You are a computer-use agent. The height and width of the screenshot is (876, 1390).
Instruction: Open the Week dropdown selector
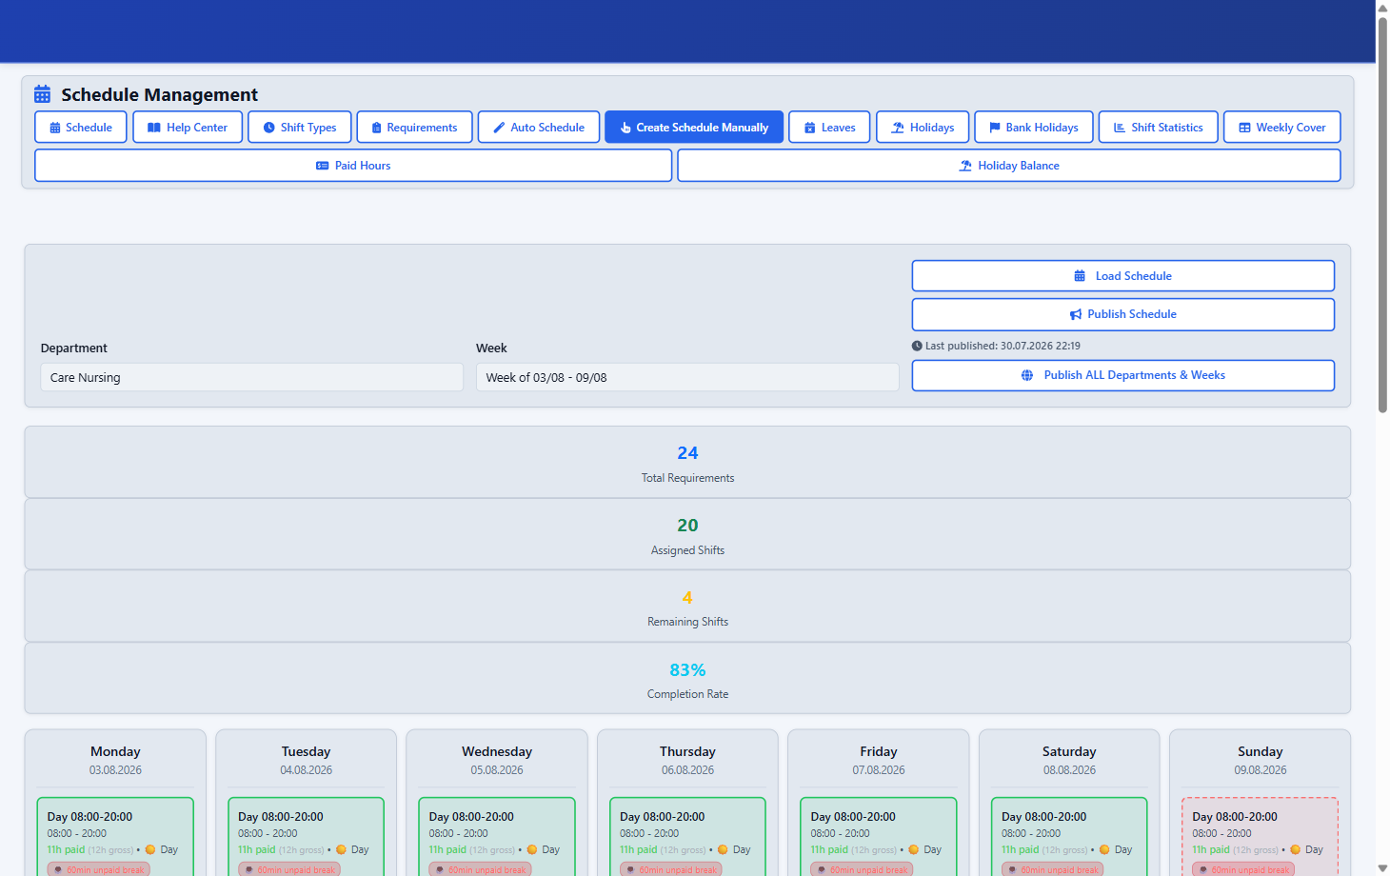click(x=687, y=377)
